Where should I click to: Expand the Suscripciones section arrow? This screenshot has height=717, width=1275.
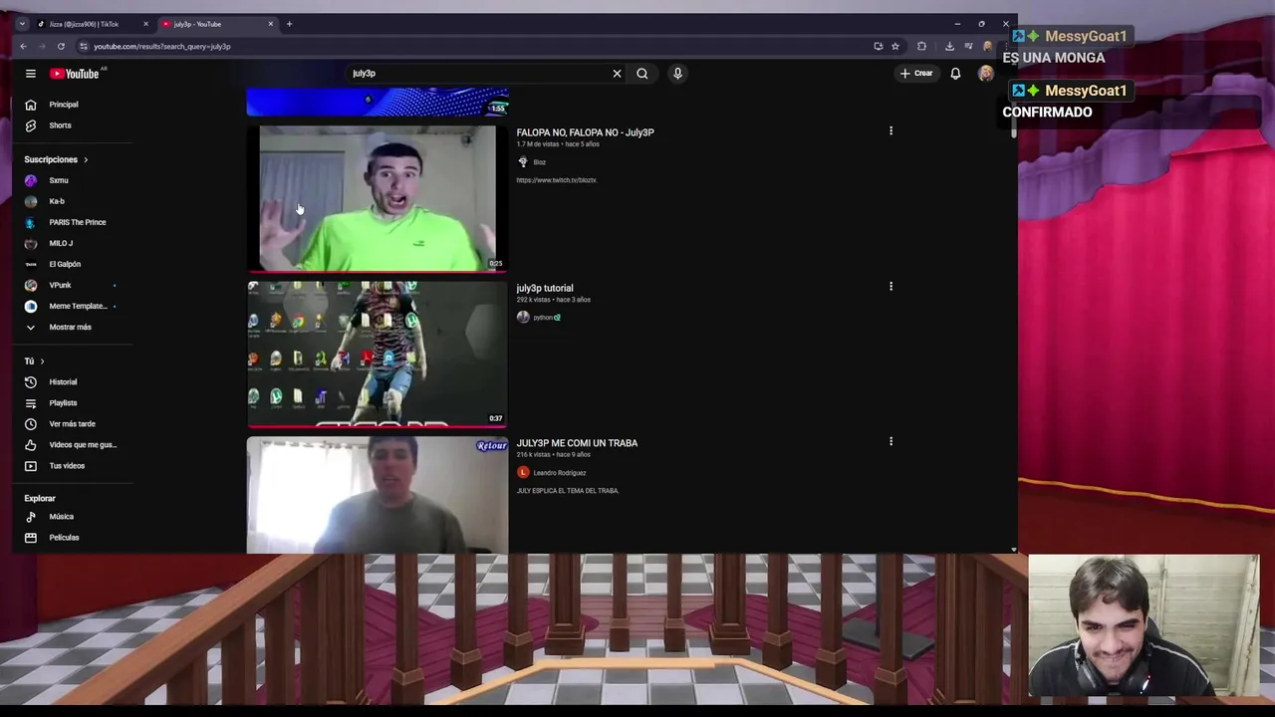[86, 159]
